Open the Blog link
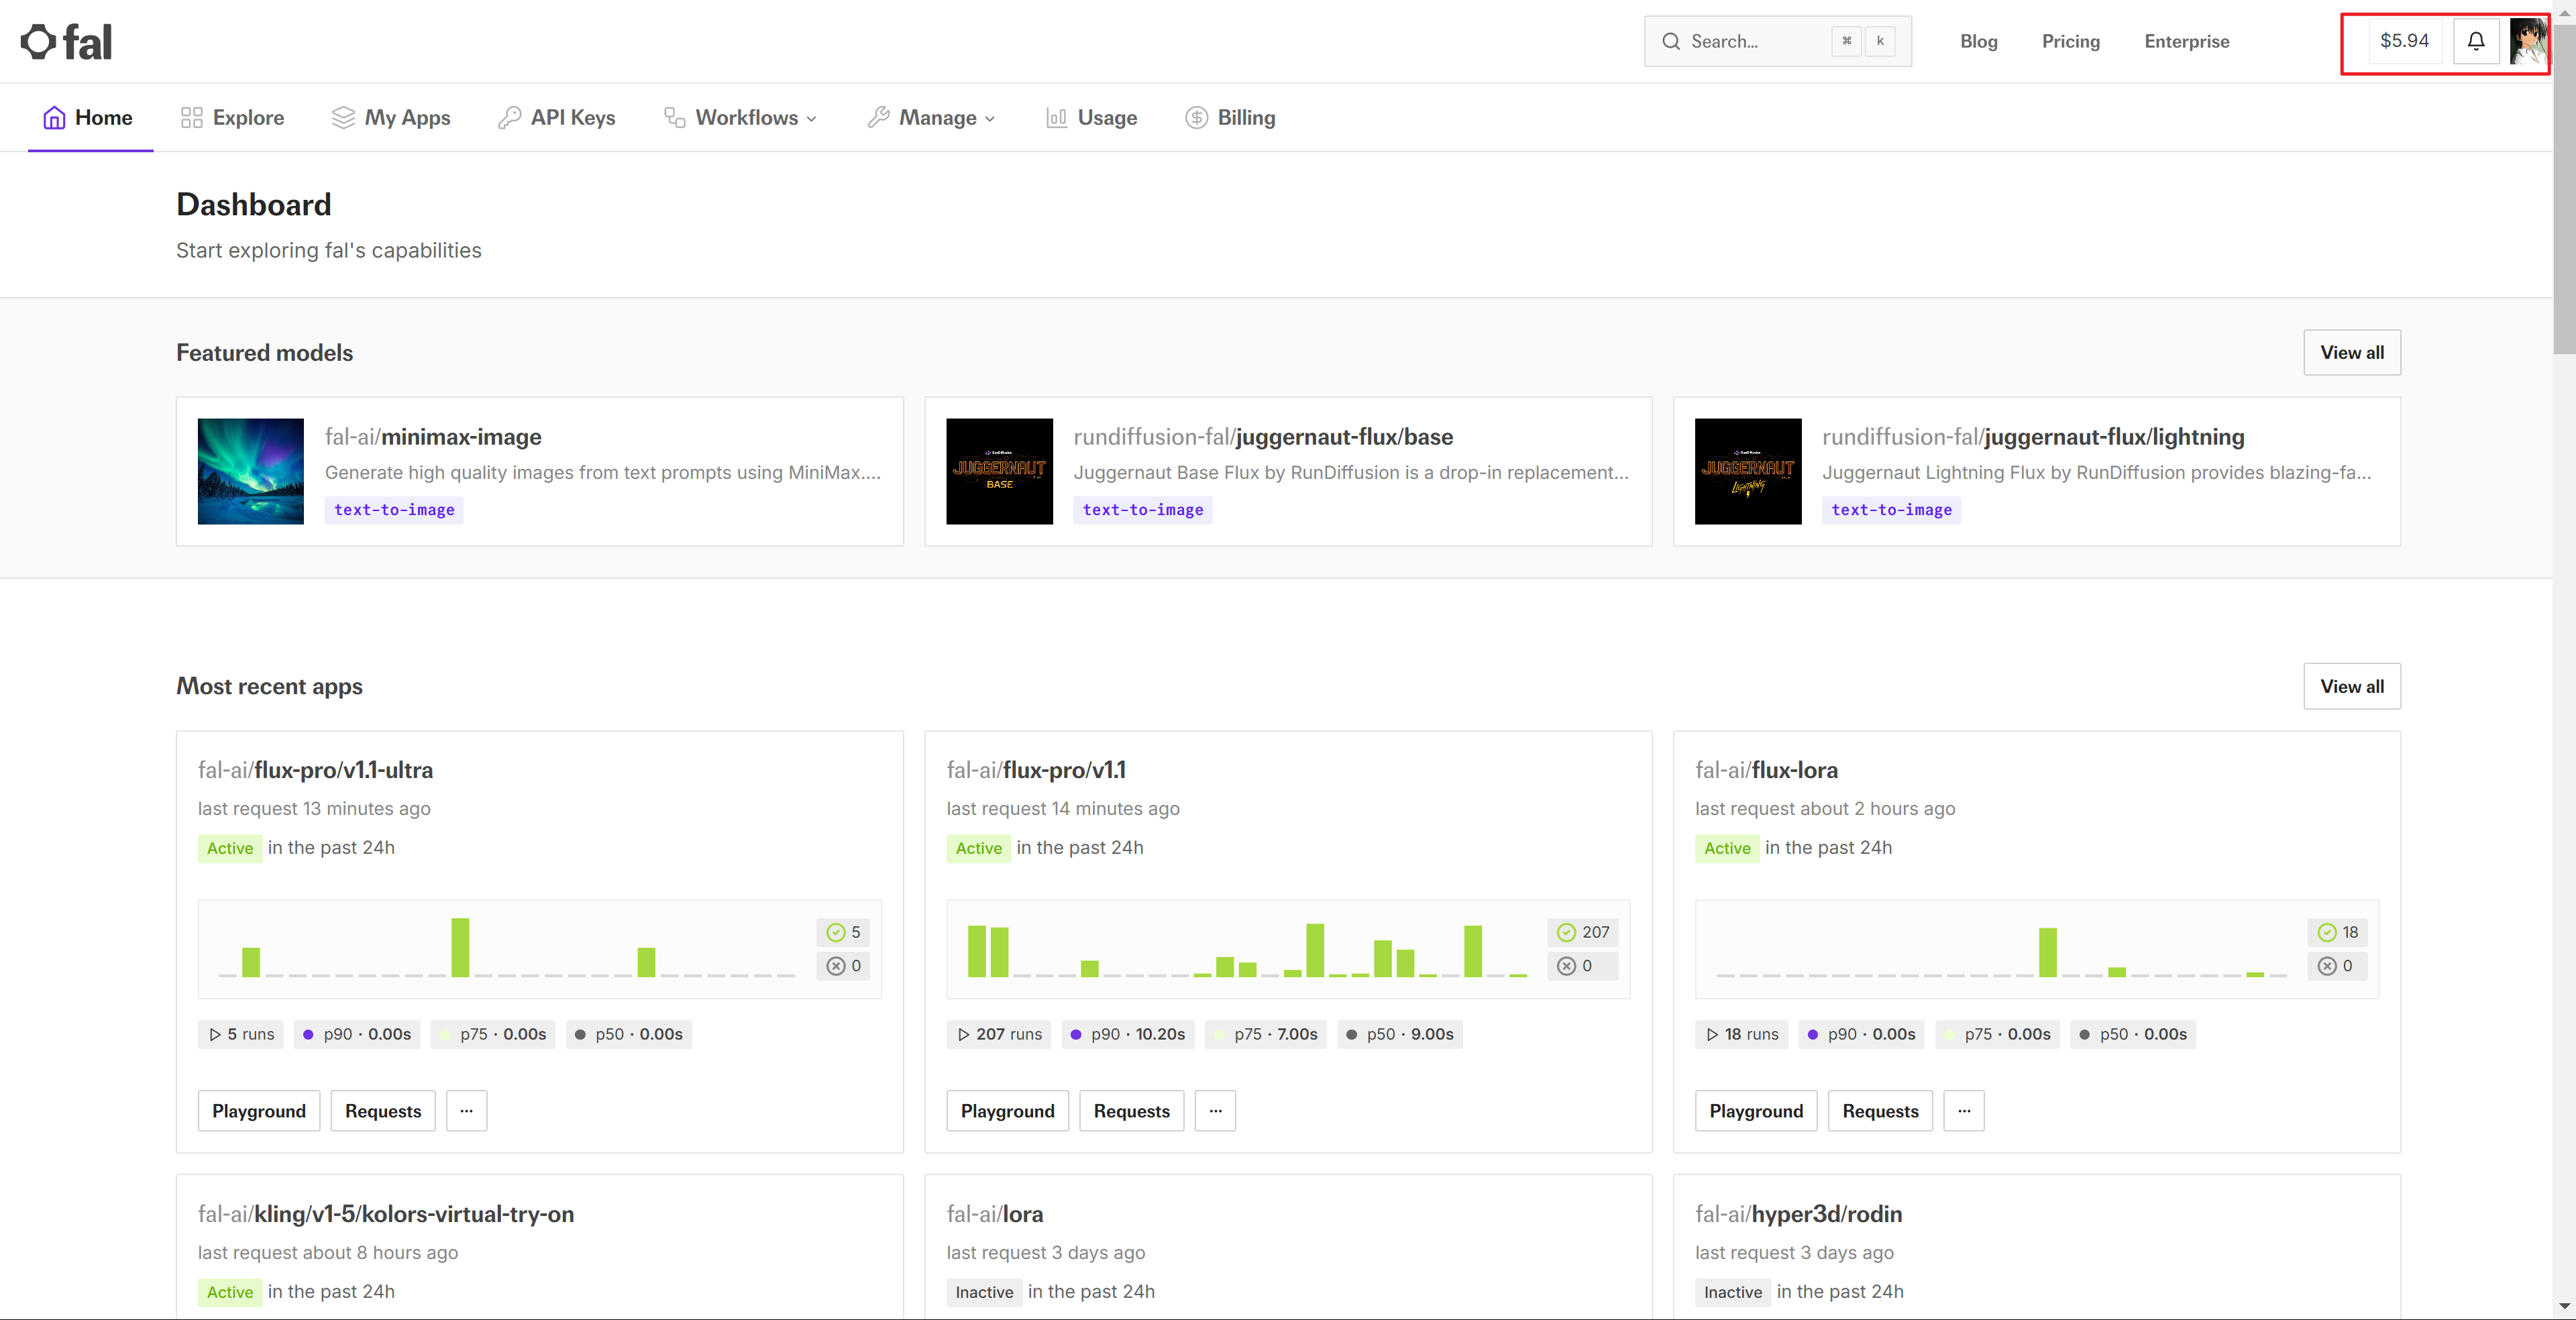 point(1978,41)
